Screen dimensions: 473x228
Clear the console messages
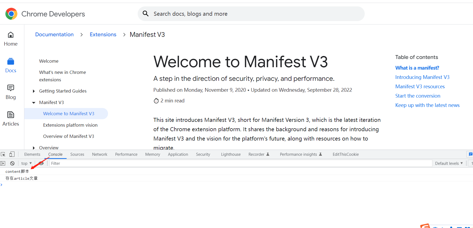tap(12, 163)
